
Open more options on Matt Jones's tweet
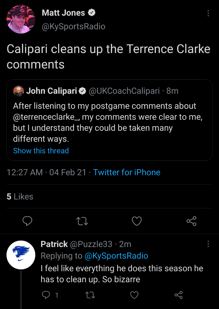pyautogui.click(x=208, y=13)
